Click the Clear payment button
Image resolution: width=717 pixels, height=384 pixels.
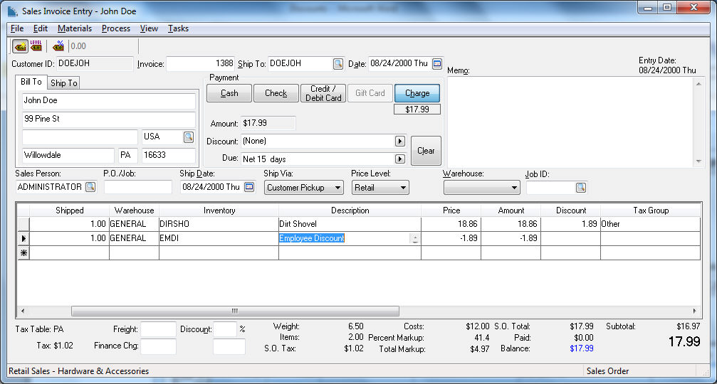pyautogui.click(x=426, y=151)
